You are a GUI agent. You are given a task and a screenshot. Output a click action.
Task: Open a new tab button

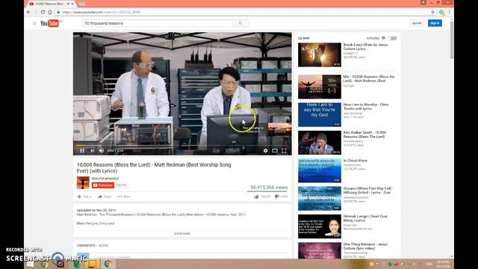tap(81, 4)
